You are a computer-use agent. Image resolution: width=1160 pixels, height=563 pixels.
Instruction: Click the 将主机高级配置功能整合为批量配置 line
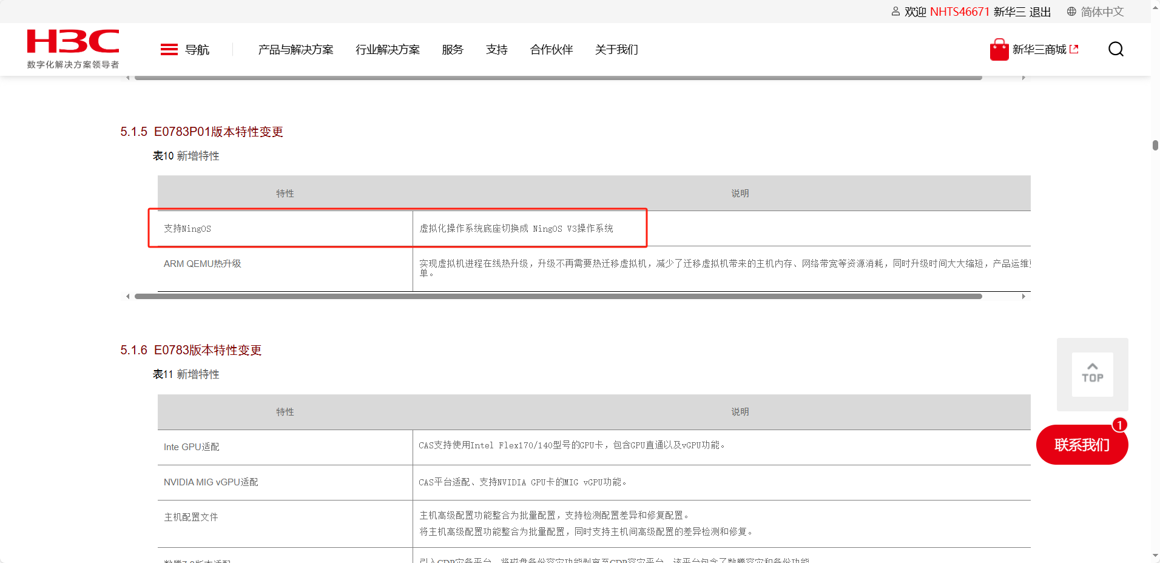(587, 531)
